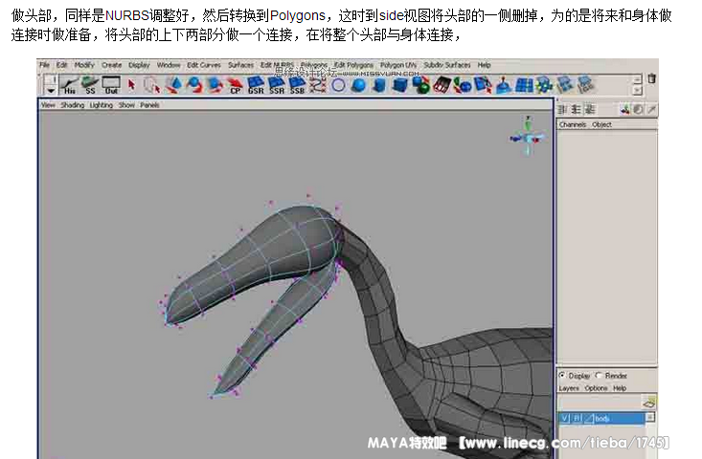Open the viewport Panels menu

[149, 105]
